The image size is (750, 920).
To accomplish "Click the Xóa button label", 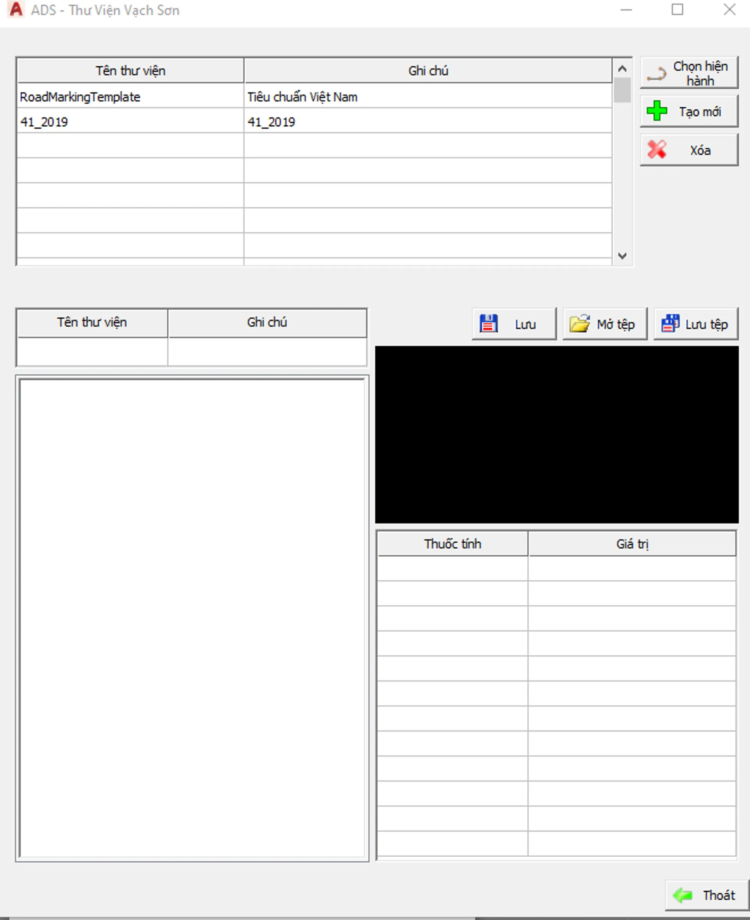I will pos(700,150).
